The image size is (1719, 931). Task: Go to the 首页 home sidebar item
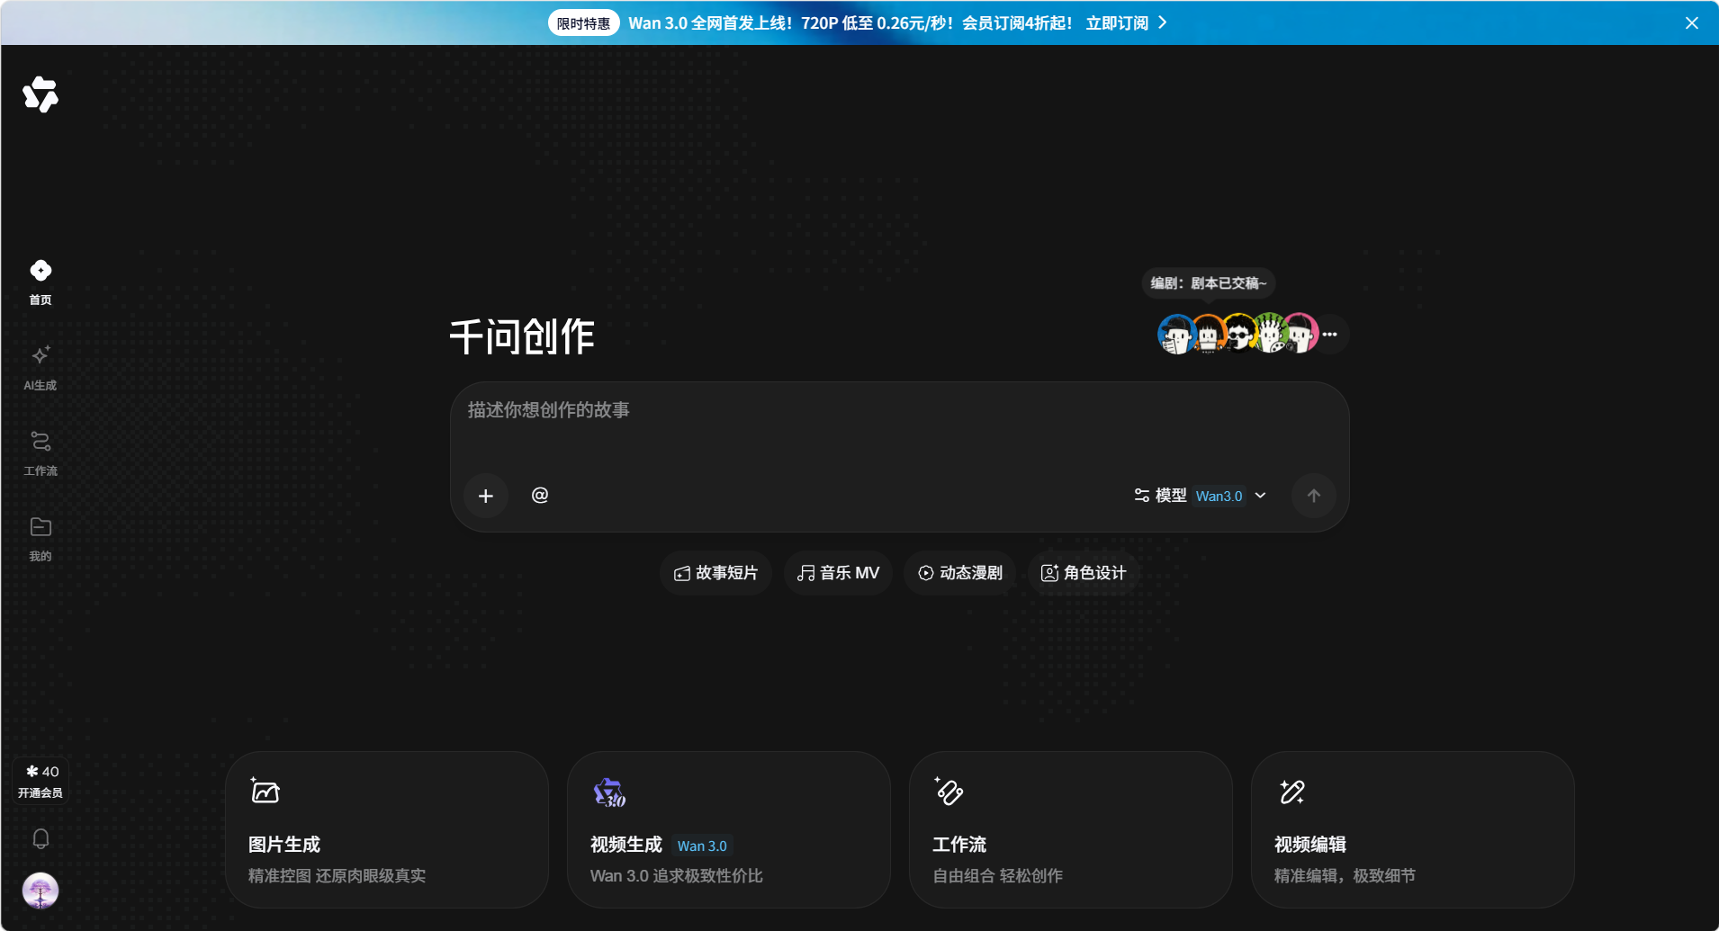tap(40, 282)
